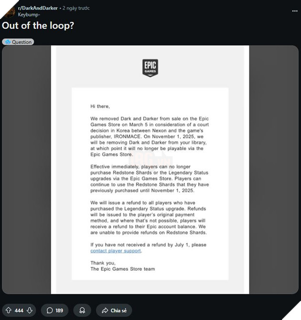Click the r/DarkAndDarker community avatar
This screenshot has height=320, width=301.
[x=9, y=11]
